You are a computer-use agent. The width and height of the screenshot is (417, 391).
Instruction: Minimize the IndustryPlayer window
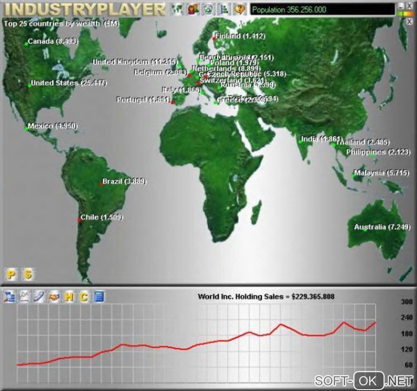401,6
